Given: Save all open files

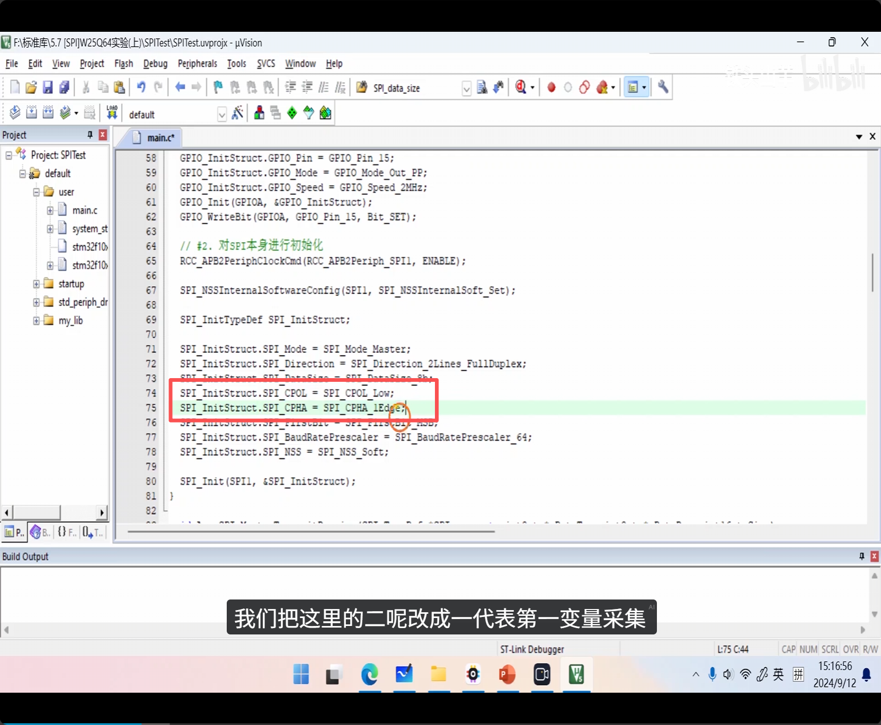Looking at the screenshot, I should point(64,87).
